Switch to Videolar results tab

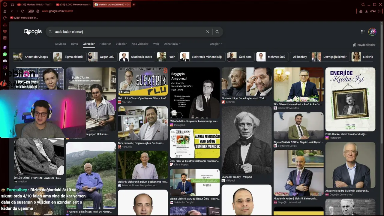[x=121, y=44]
